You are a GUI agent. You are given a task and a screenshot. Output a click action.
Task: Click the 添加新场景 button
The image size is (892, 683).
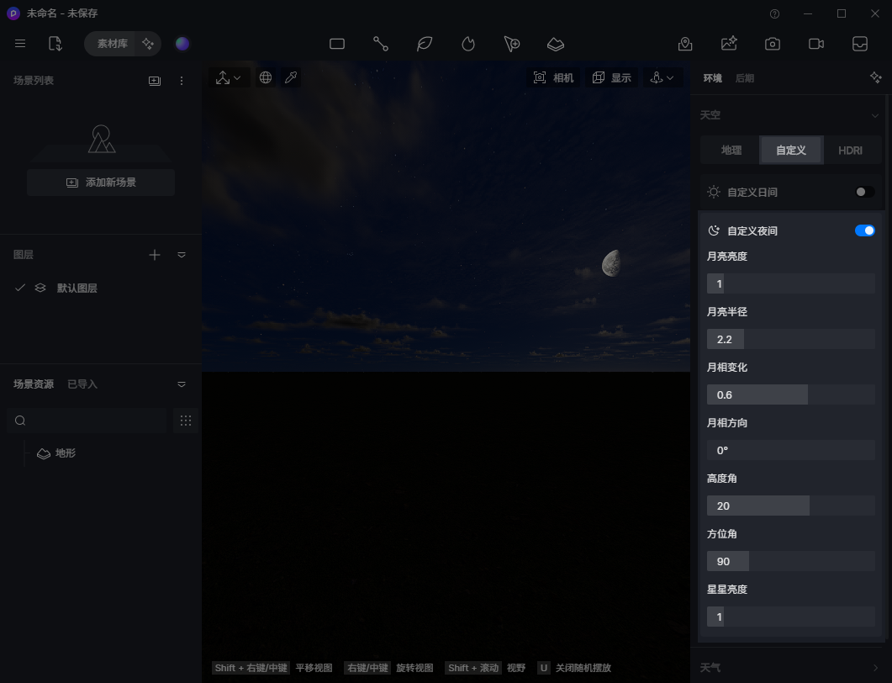[101, 183]
